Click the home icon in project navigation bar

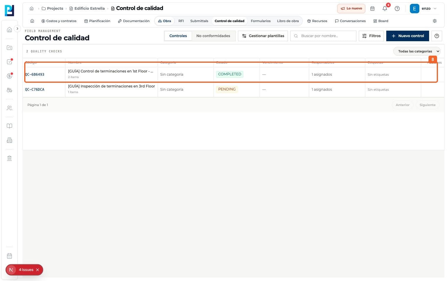32,21
